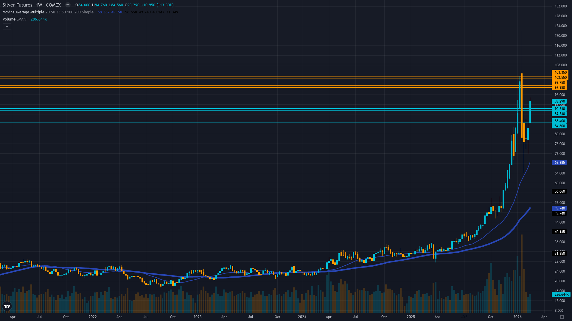Click the TradingView logo icon
Screen dimensions: 572x321
pos(7,306)
